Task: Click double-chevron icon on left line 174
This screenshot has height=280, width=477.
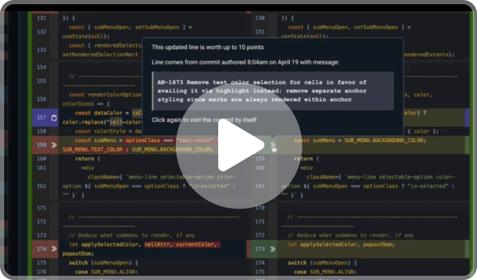Action: pos(54,248)
